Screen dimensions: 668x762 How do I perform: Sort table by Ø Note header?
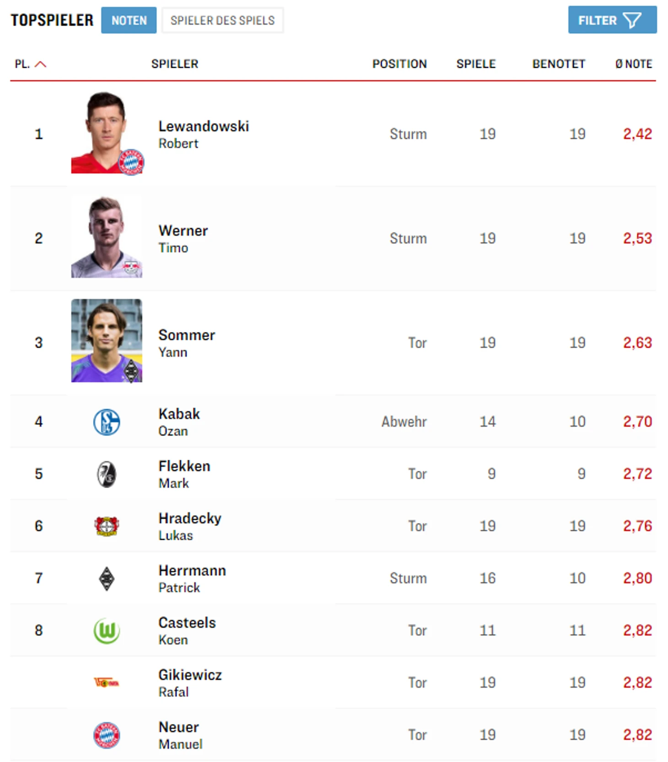(634, 64)
